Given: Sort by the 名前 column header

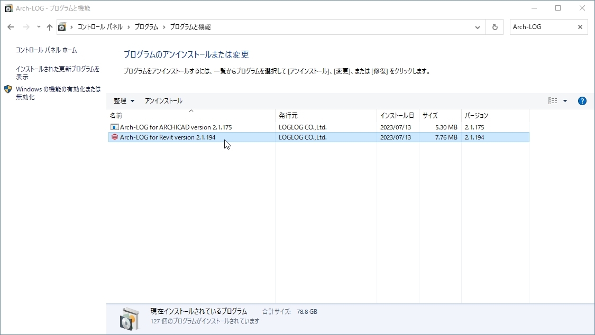Looking at the screenshot, I should tap(191, 116).
